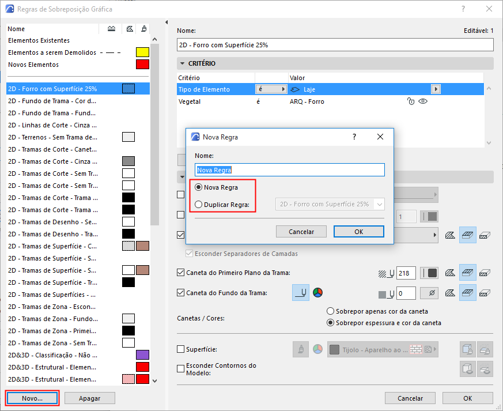Collapse the CRITÉRIO section
Screen dimensions: 503x411
point(183,63)
